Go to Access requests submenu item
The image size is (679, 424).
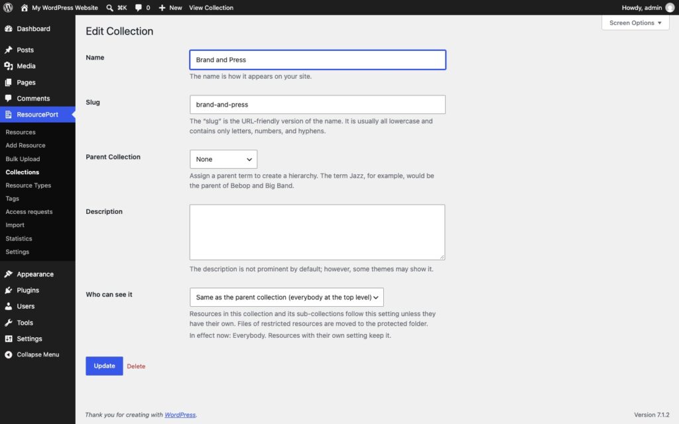pos(29,211)
